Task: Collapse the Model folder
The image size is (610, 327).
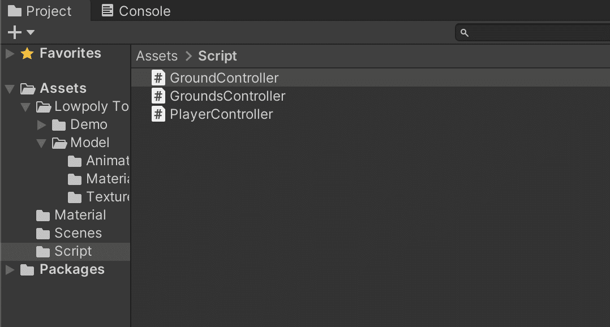Action: [41, 143]
